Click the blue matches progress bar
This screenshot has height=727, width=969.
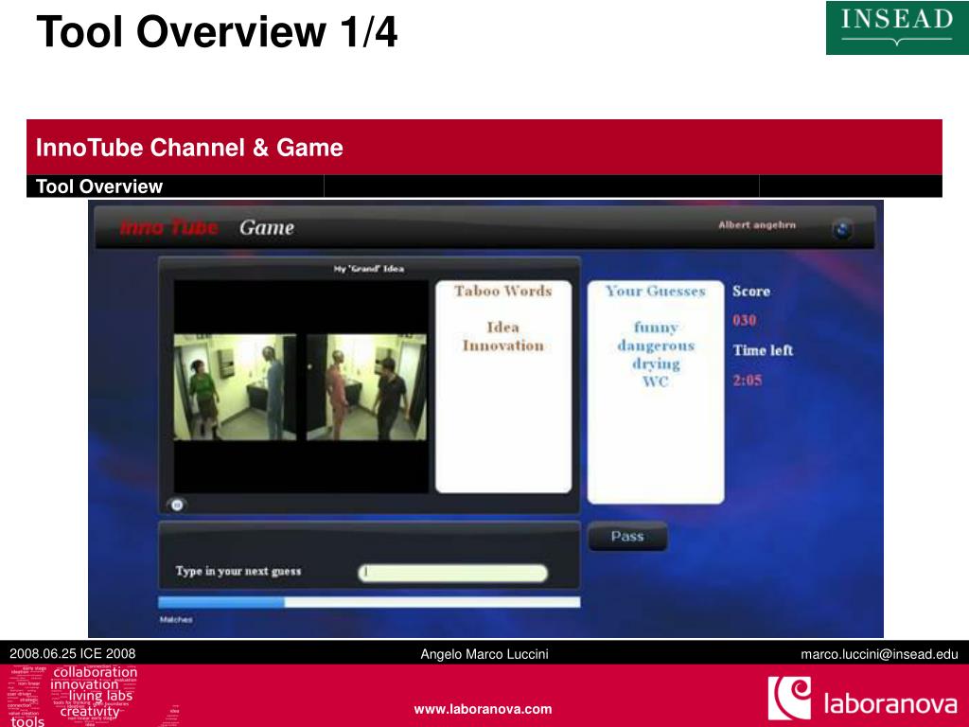click(x=369, y=602)
